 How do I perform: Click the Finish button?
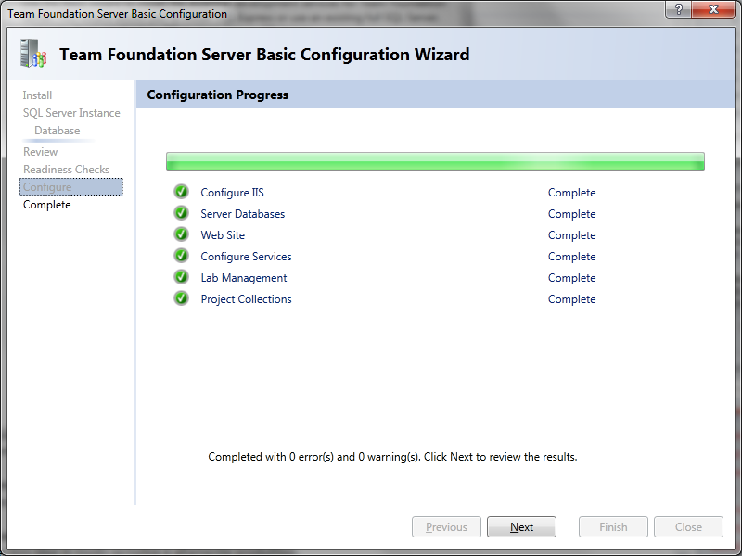(x=613, y=526)
